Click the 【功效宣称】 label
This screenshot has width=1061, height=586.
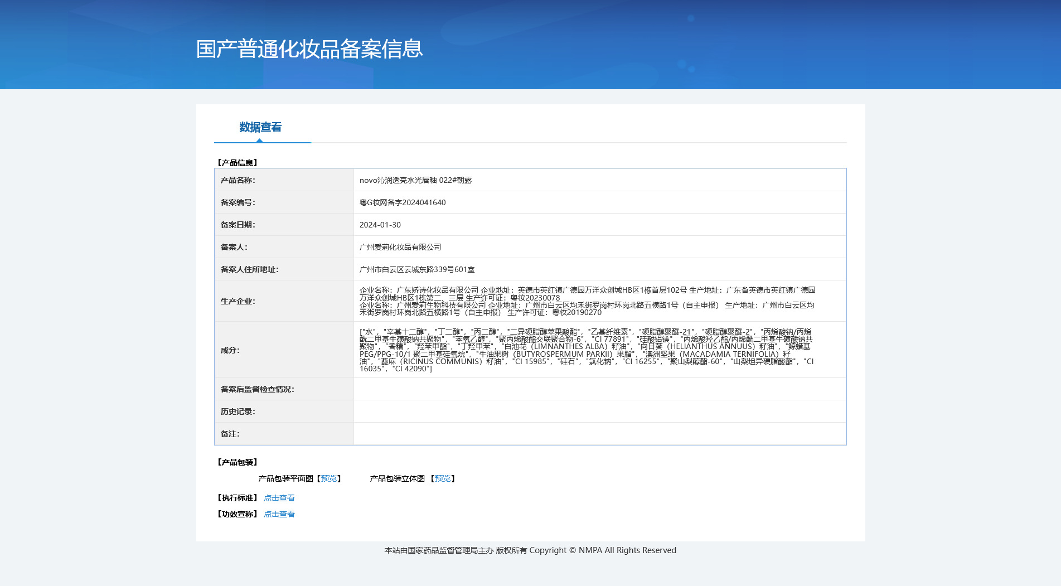point(238,514)
